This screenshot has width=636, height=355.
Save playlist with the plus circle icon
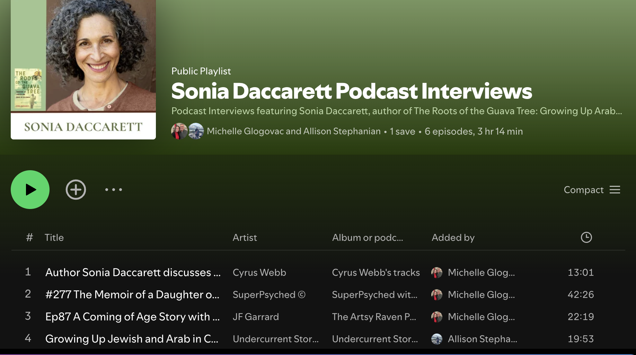[76, 190]
